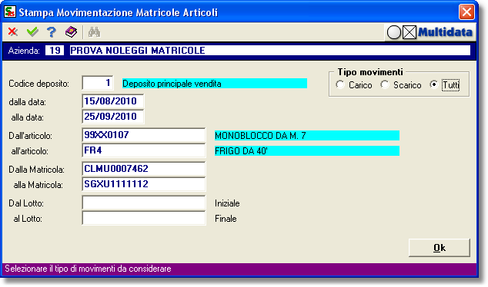Click the app icon in the title bar
Screen dimensions: 488x287
click(10, 12)
